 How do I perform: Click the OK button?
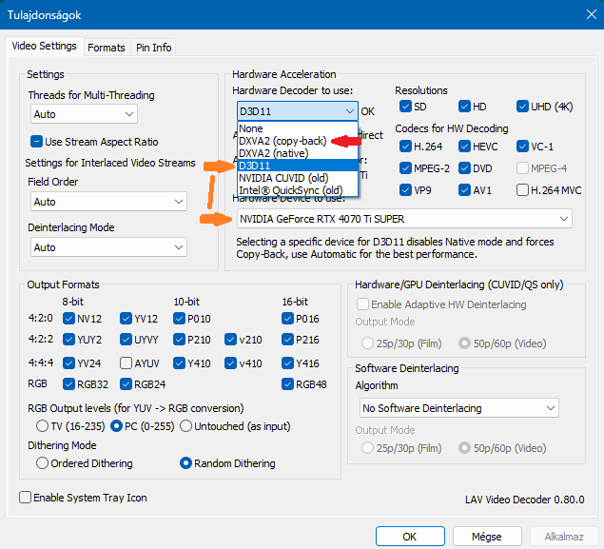pyautogui.click(x=410, y=537)
